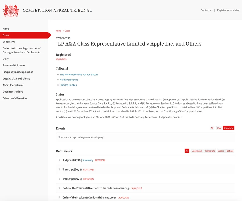Click the case number 1759/7/7/25
This screenshot has width=242, height=201.
point(63,38)
